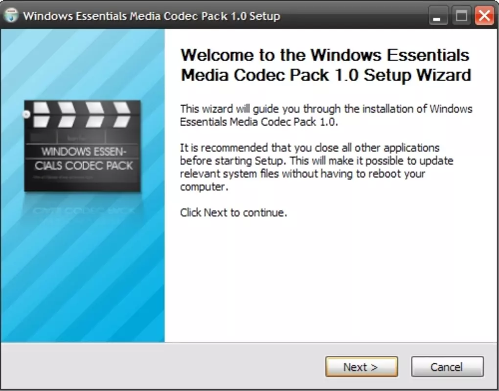This screenshot has height=391, width=499.
Task: Click the white stripes on the clapperboard top
Action: [x=82, y=114]
